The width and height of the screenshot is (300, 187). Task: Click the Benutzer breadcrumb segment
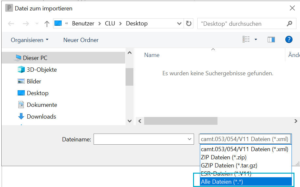tap(83, 23)
